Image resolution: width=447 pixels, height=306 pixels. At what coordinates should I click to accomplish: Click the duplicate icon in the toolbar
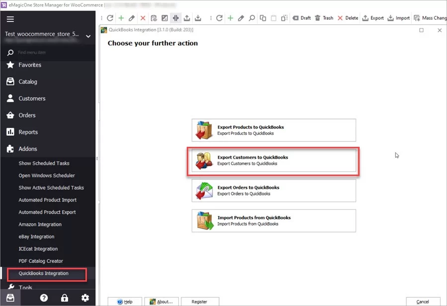262,18
